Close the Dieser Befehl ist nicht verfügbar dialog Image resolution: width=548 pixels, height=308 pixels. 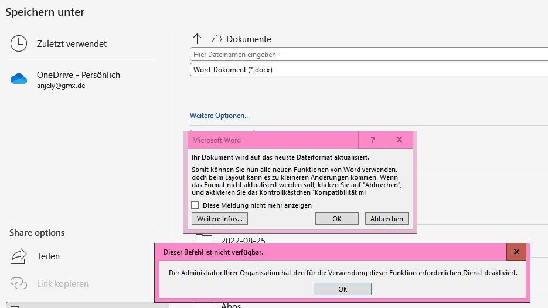[x=516, y=252]
